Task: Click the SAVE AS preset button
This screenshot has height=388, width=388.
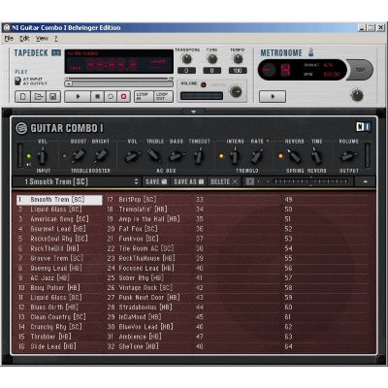Action: coord(188,181)
